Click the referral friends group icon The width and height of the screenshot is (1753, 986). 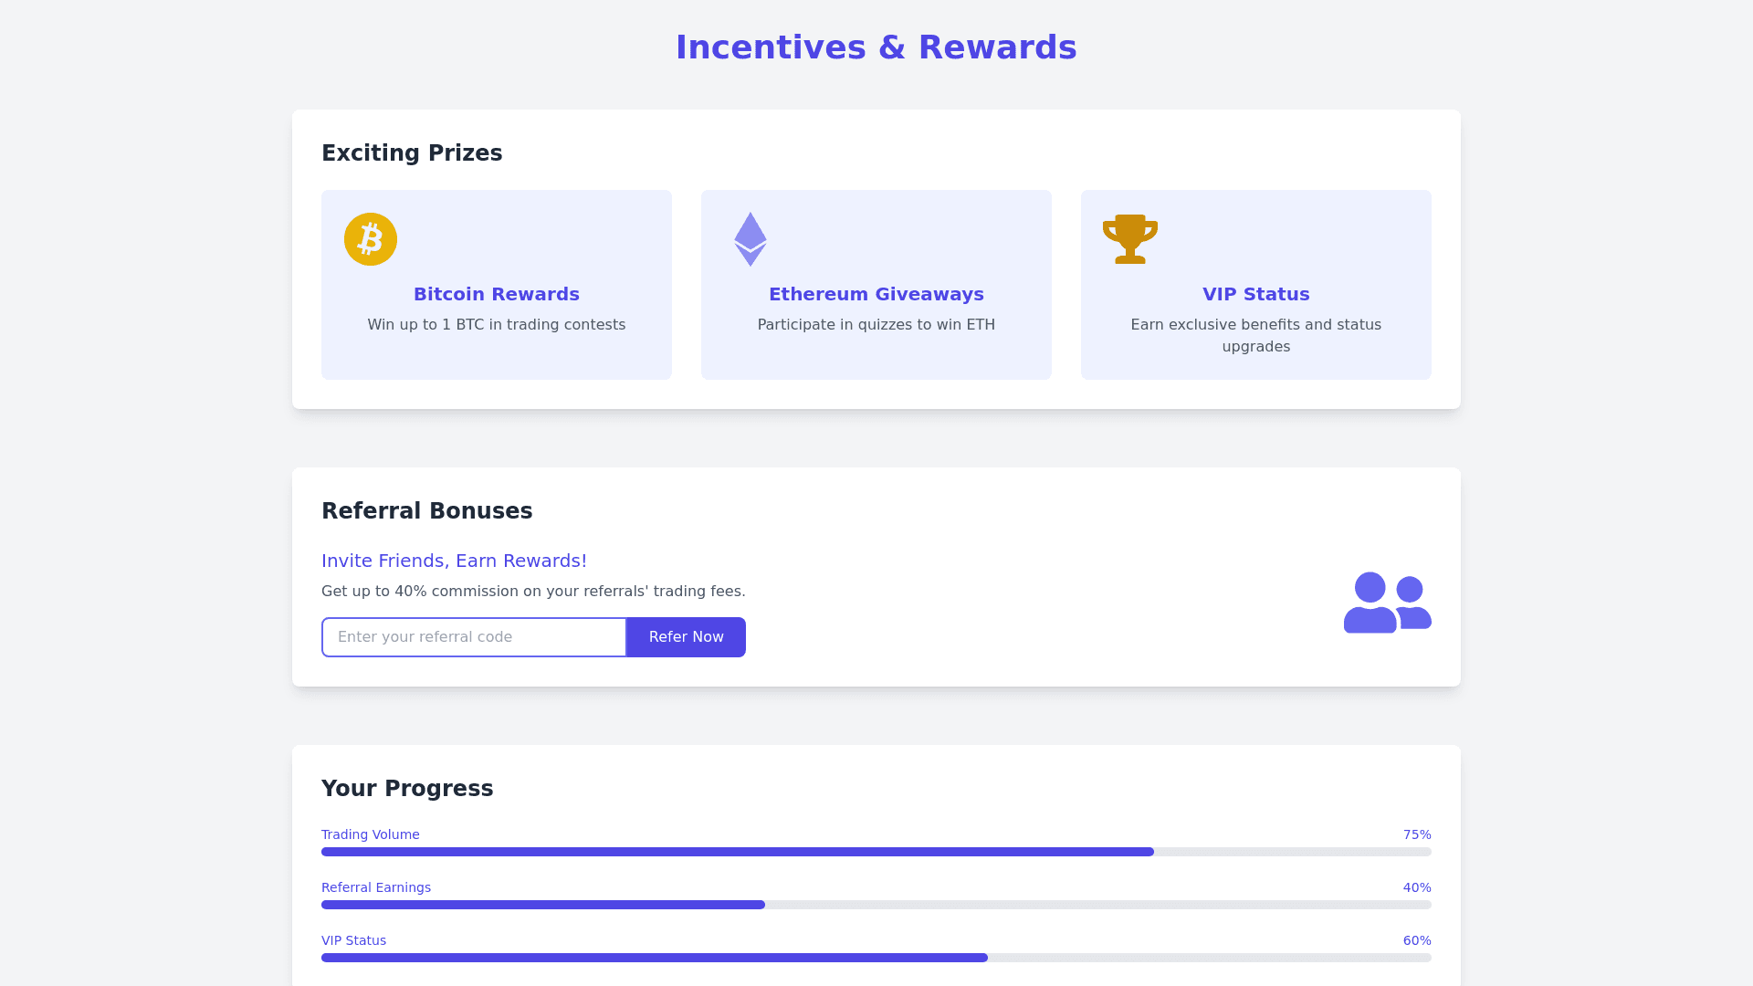(x=1387, y=603)
